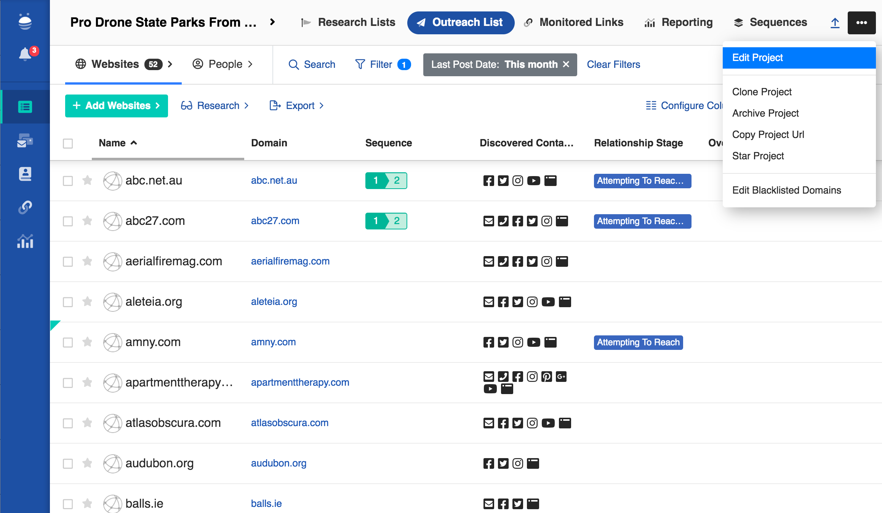
Task: Click Pinterest icon for apartmenttherapy.com
Action: 546,377
